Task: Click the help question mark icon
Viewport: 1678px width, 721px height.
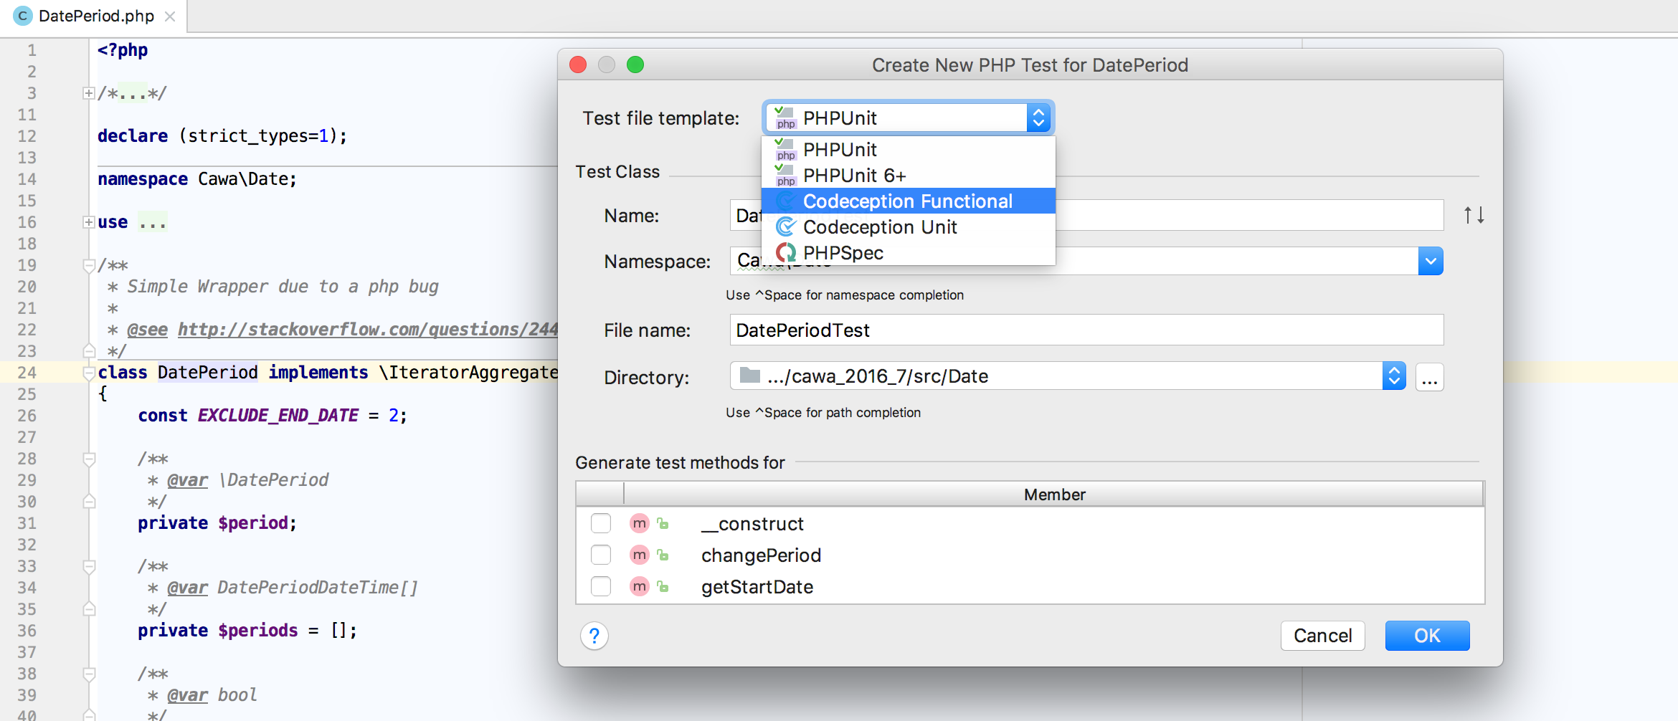Action: click(x=594, y=636)
